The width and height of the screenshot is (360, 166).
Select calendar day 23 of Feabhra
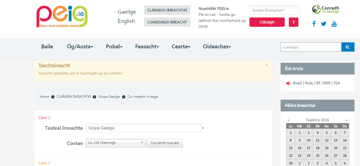click(x=300, y=156)
